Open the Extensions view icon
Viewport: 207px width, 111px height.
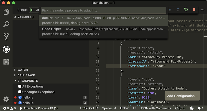tap(6, 61)
